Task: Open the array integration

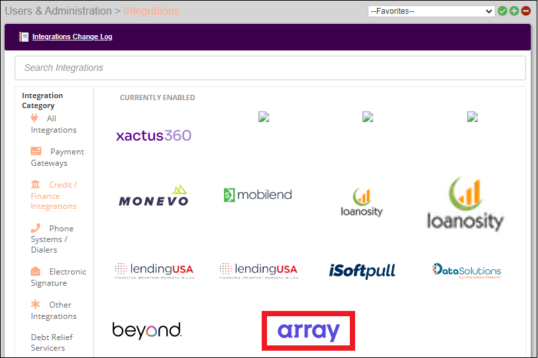Action: point(309,331)
